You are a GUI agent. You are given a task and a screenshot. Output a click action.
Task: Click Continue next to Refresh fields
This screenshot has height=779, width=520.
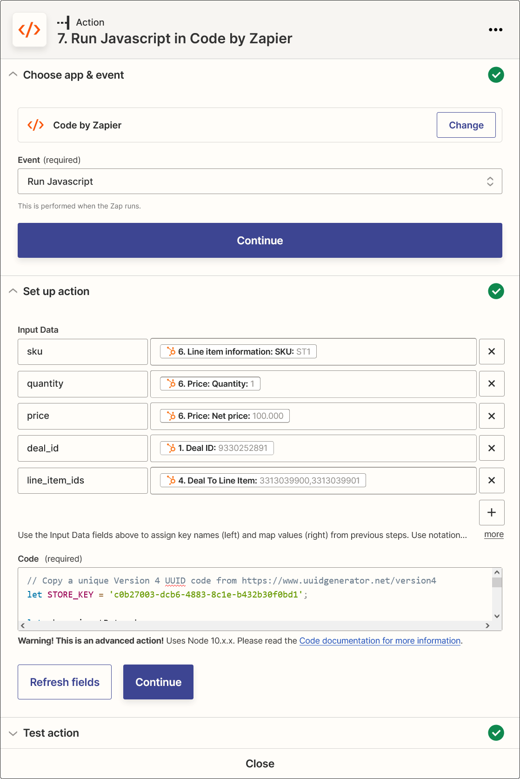(x=158, y=682)
